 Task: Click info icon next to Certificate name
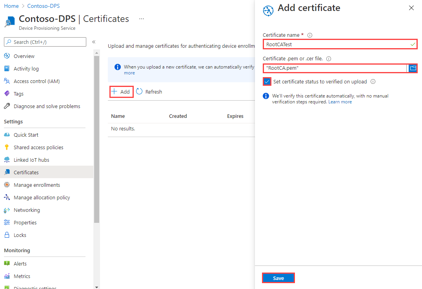pos(310,35)
